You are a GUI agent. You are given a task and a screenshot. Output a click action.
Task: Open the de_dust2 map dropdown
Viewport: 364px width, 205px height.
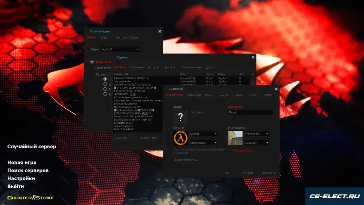[120, 49]
